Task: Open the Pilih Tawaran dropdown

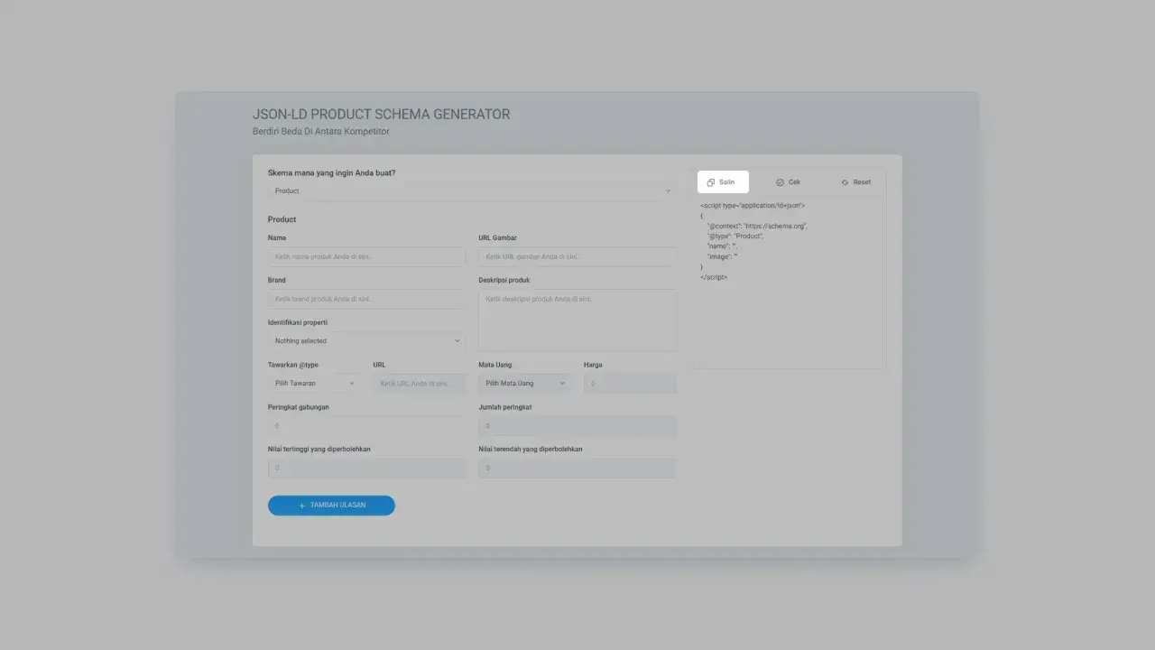Action: pyautogui.click(x=313, y=384)
